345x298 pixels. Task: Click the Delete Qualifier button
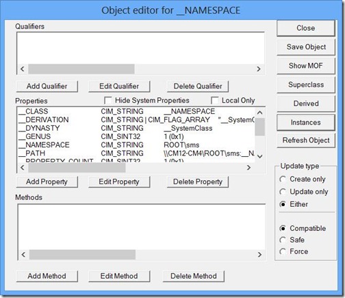coord(198,86)
